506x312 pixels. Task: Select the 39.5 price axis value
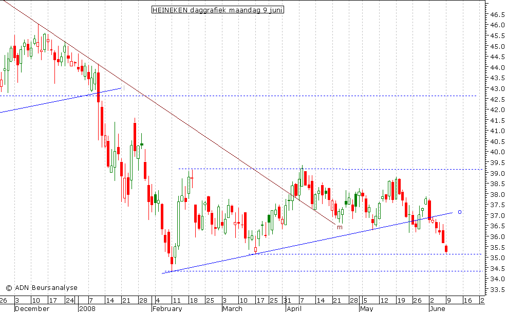[497, 163]
